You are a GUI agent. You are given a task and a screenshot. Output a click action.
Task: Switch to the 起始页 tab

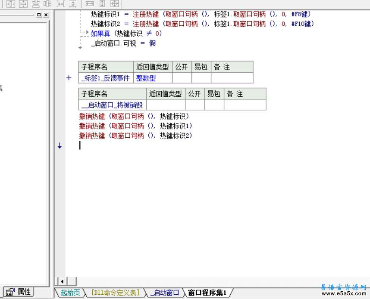coord(70,293)
